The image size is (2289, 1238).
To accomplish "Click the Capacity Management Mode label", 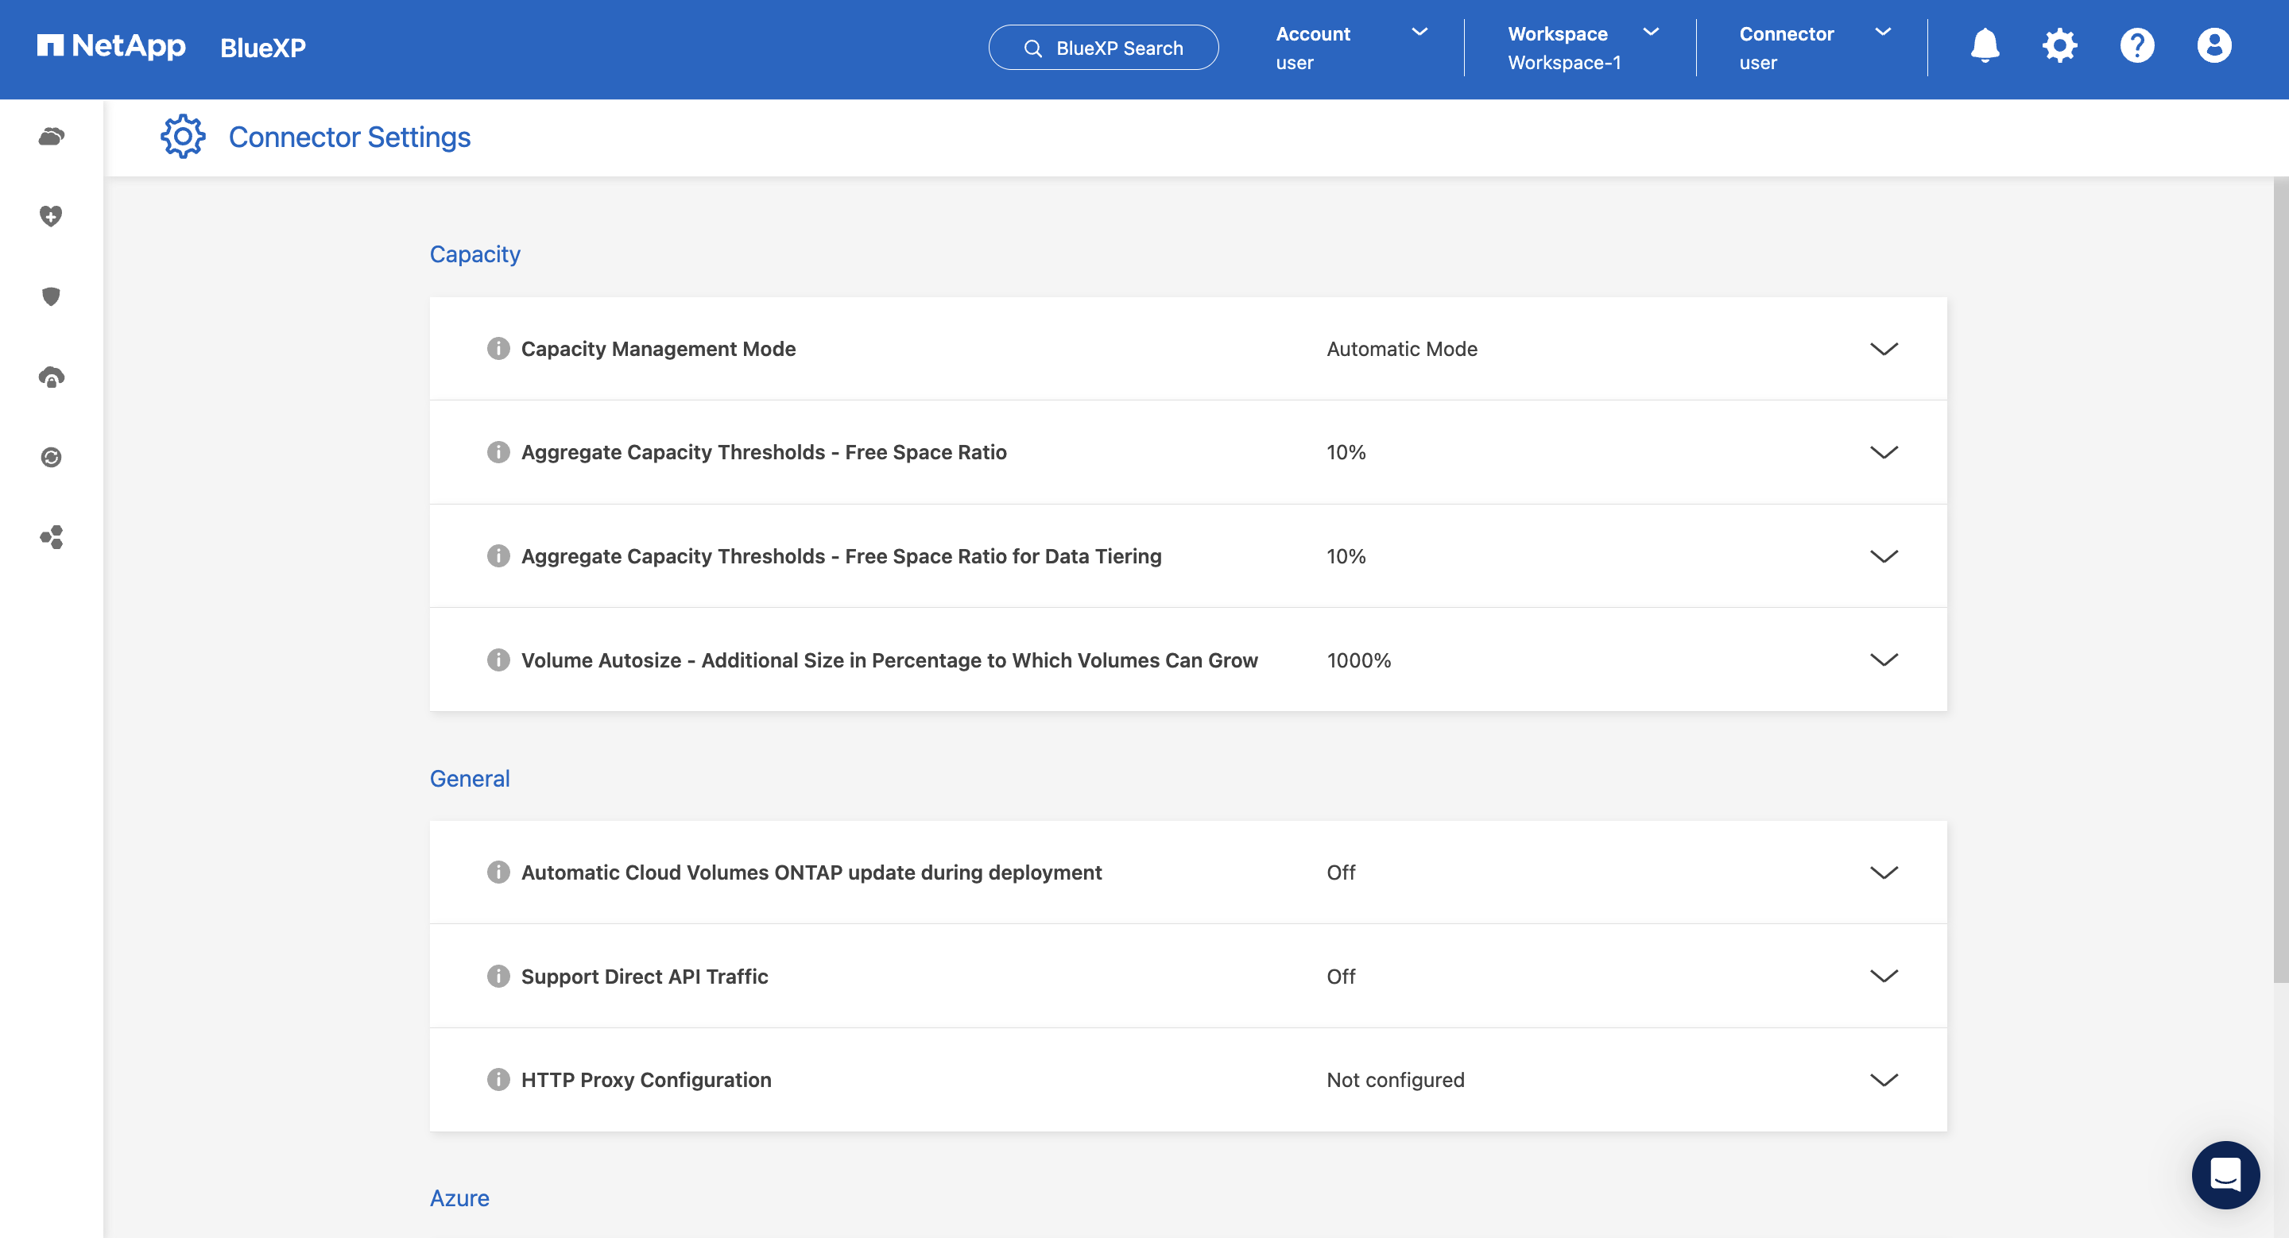I will [x=658, y=349].
